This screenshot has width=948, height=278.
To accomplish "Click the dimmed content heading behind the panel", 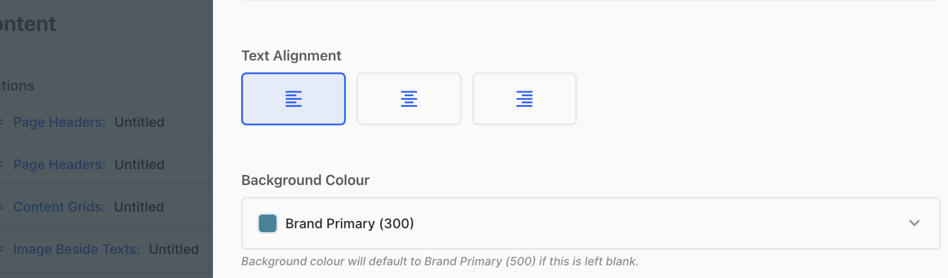I will [x=28, y=24].
